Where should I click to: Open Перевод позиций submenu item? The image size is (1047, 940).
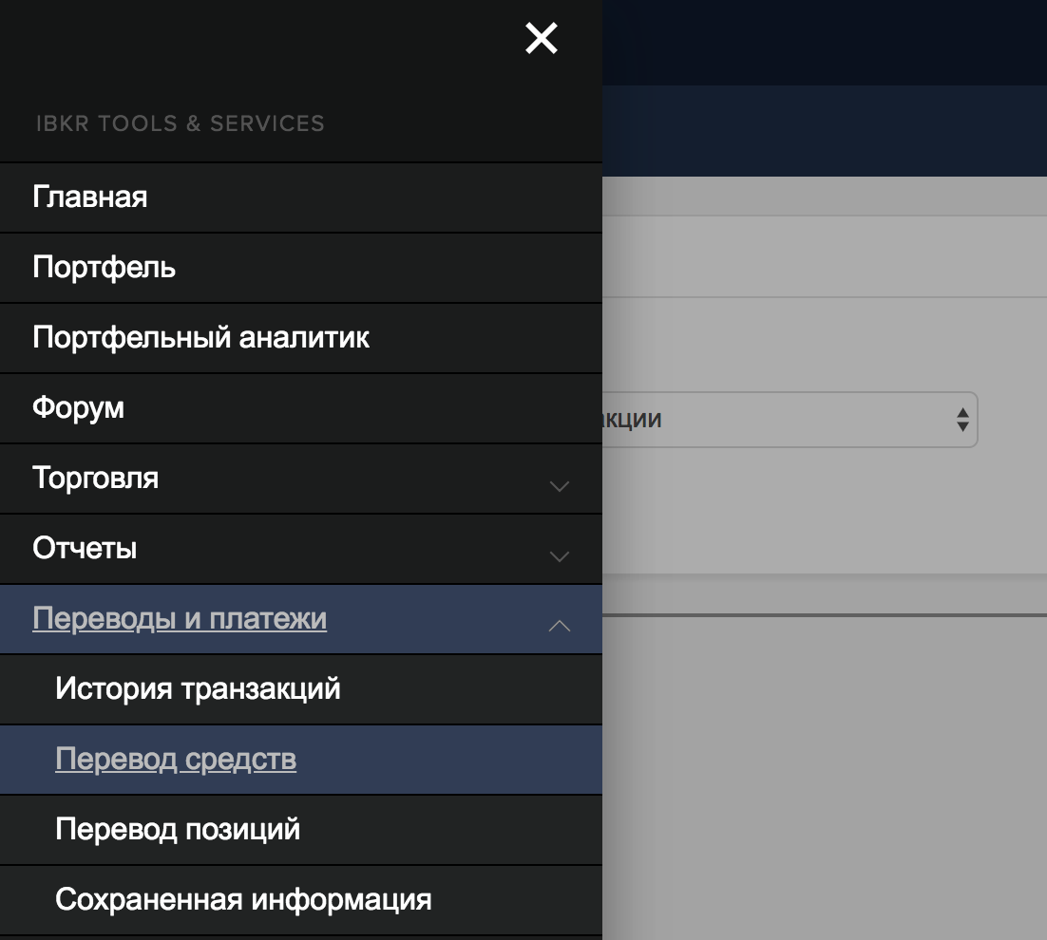(x=178, y=830)
